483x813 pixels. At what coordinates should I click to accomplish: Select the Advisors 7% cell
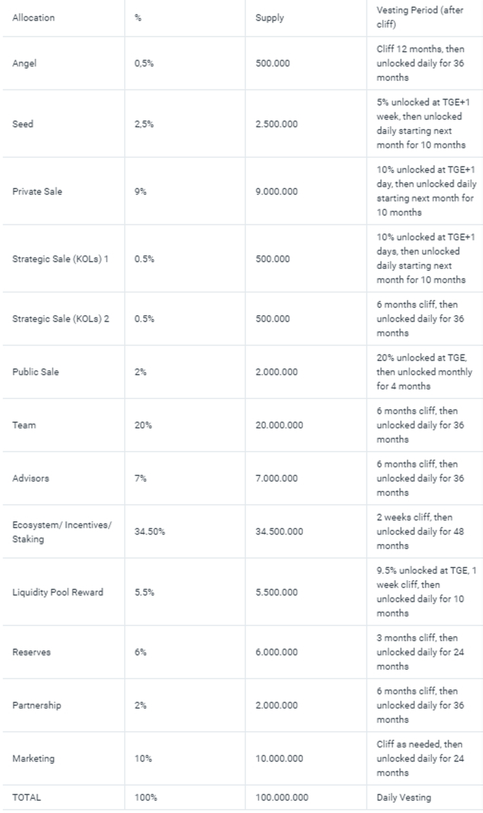[x=140, y=478]
